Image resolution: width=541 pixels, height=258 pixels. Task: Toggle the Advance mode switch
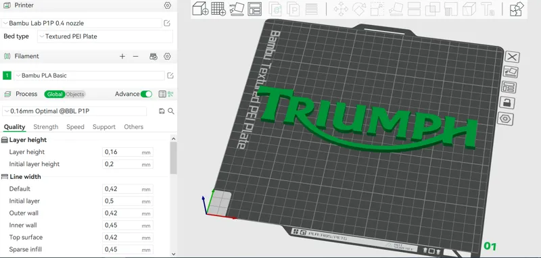(146, 94)
